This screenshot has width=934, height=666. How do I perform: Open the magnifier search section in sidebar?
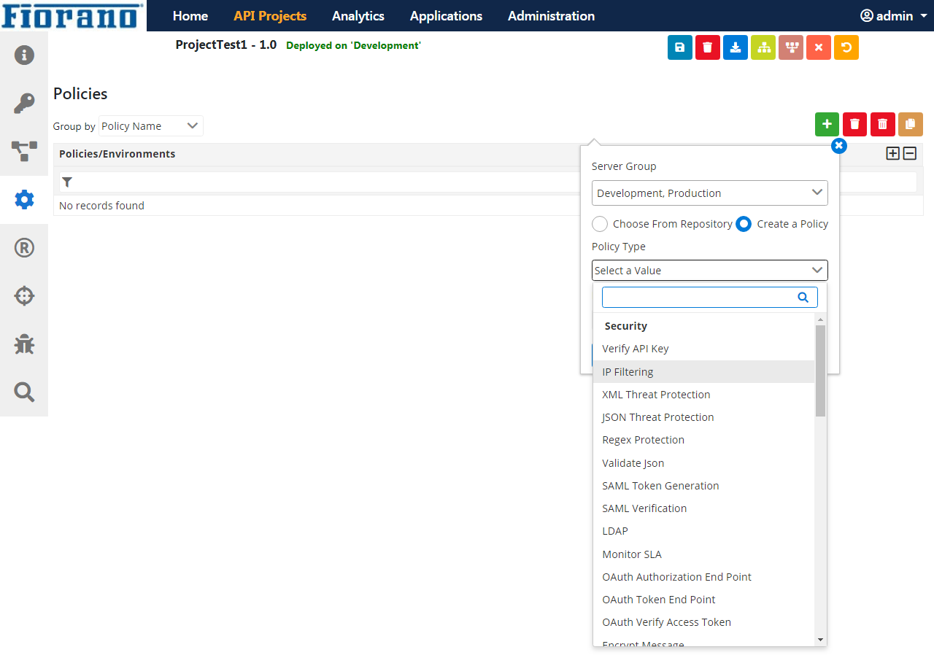coord(24,392)
